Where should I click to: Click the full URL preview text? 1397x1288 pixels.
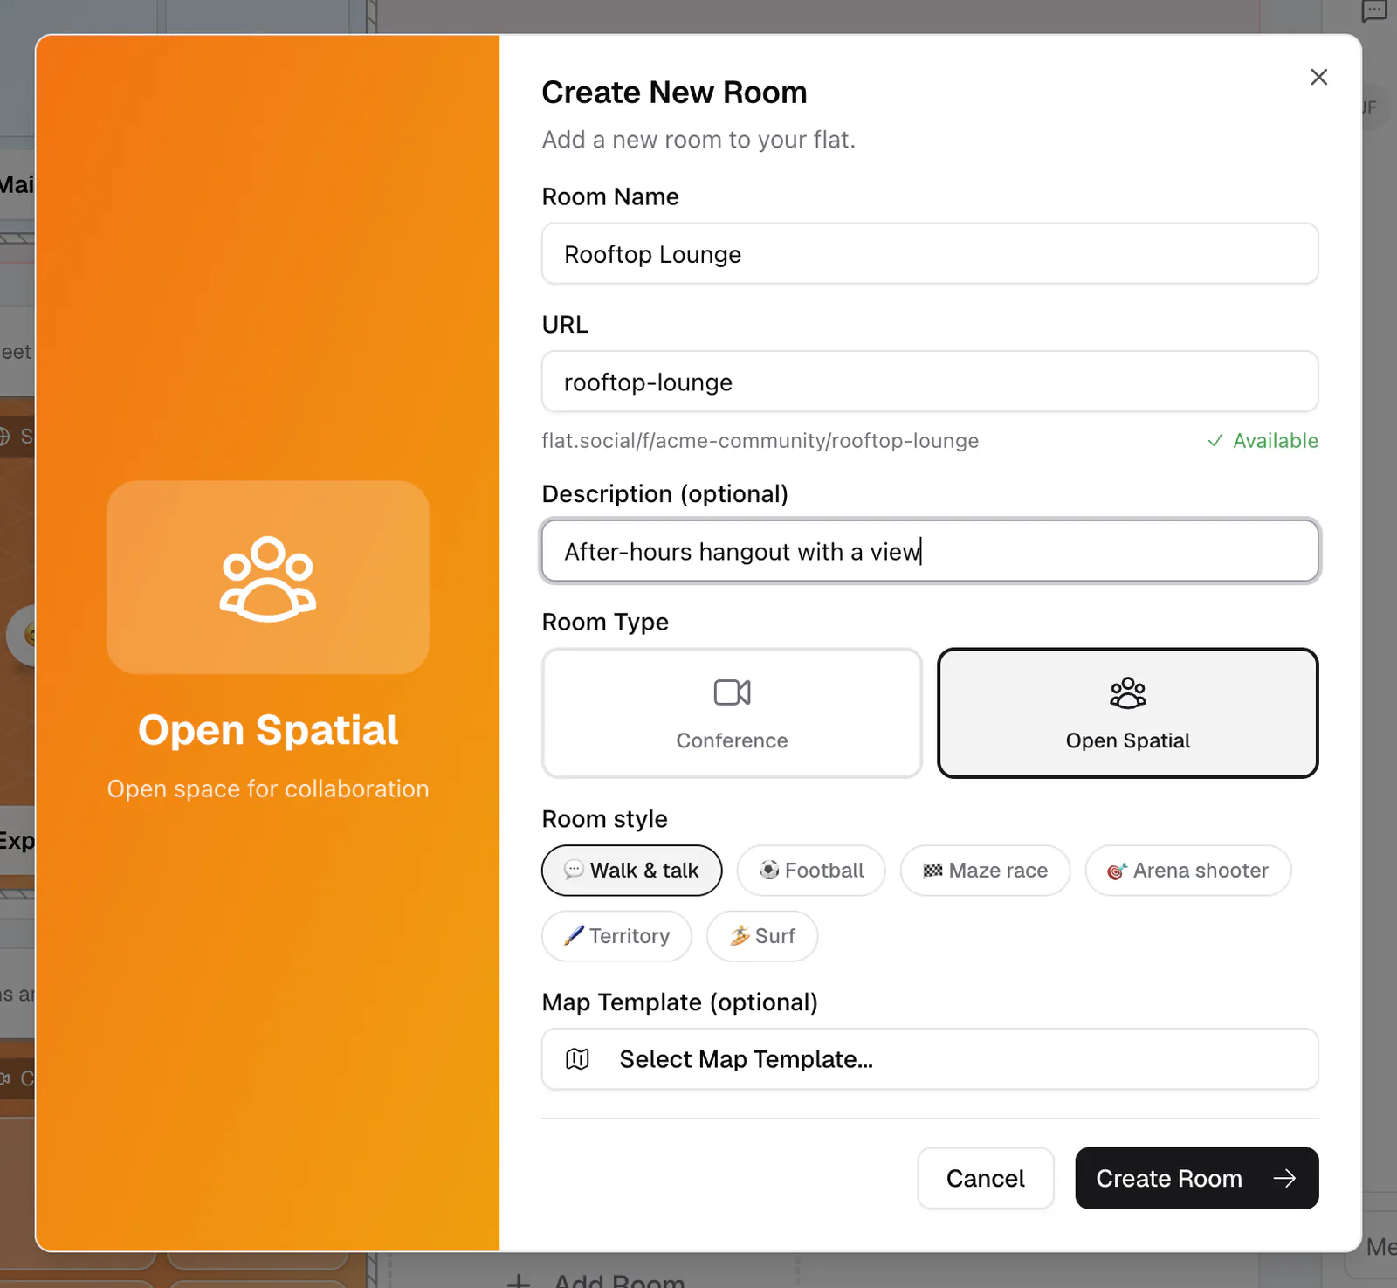coord(760,441)
